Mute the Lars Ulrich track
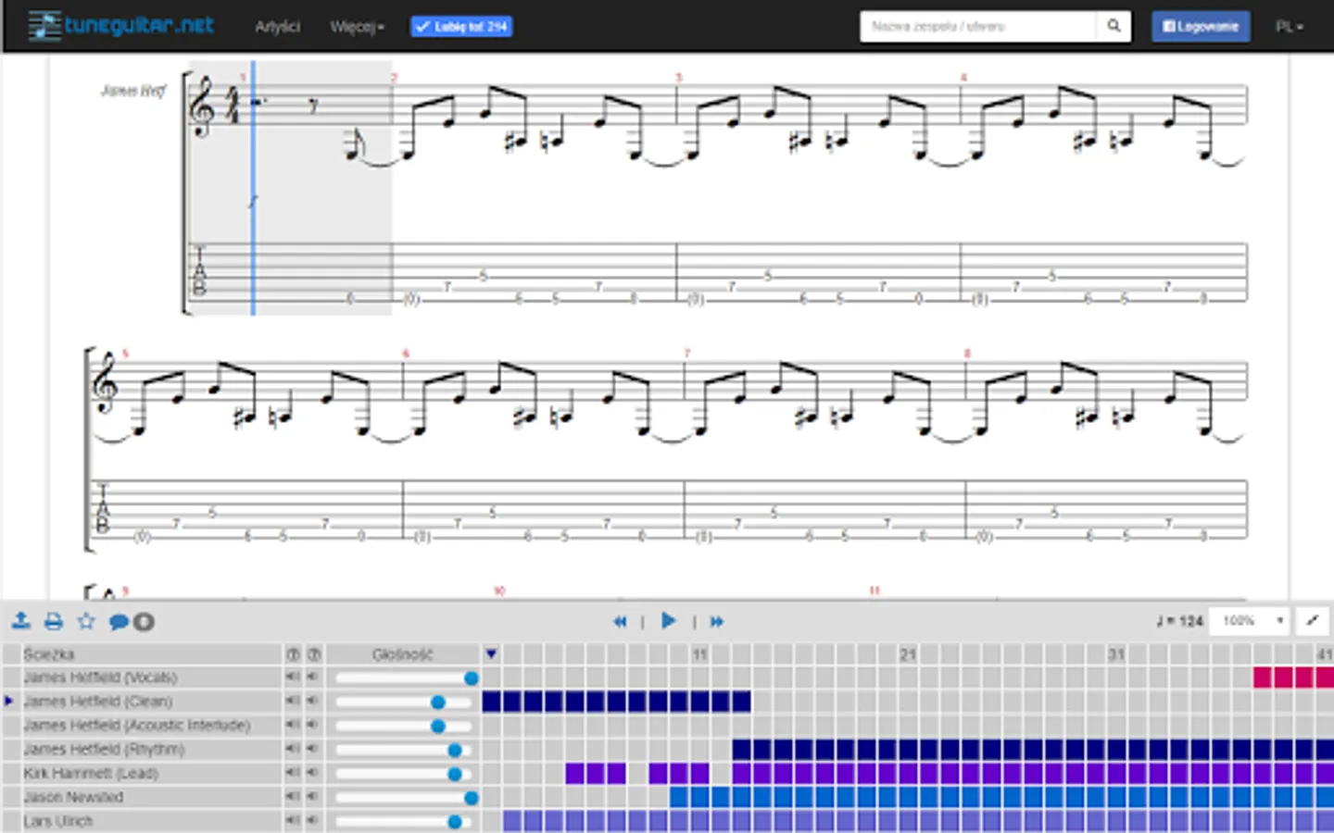This screenshot has width=1334, height=833. pos(314,822)
